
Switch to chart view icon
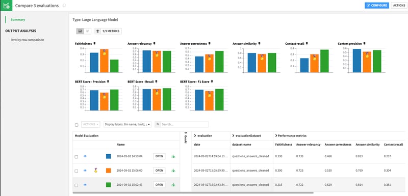80,31
